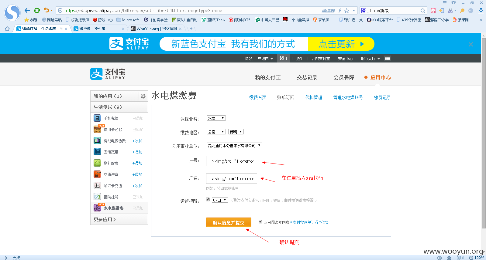Open the 支付宝账单订阅协议 link
The width and height of the screenshot is (486, 260).
[x=309, y=222]
